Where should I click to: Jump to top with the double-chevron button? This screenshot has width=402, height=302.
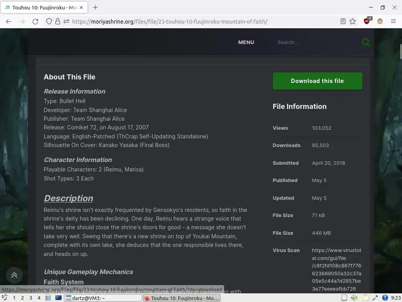tap(15, 275)
